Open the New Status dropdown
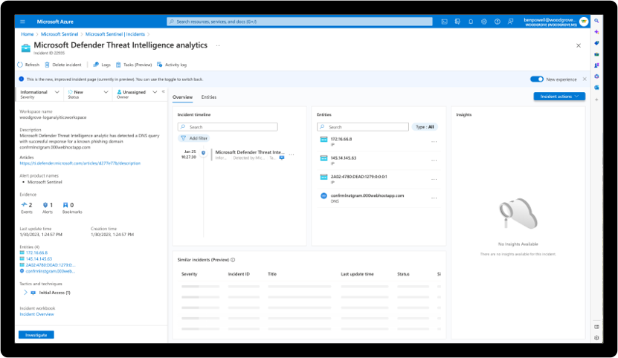 [88, 94]
